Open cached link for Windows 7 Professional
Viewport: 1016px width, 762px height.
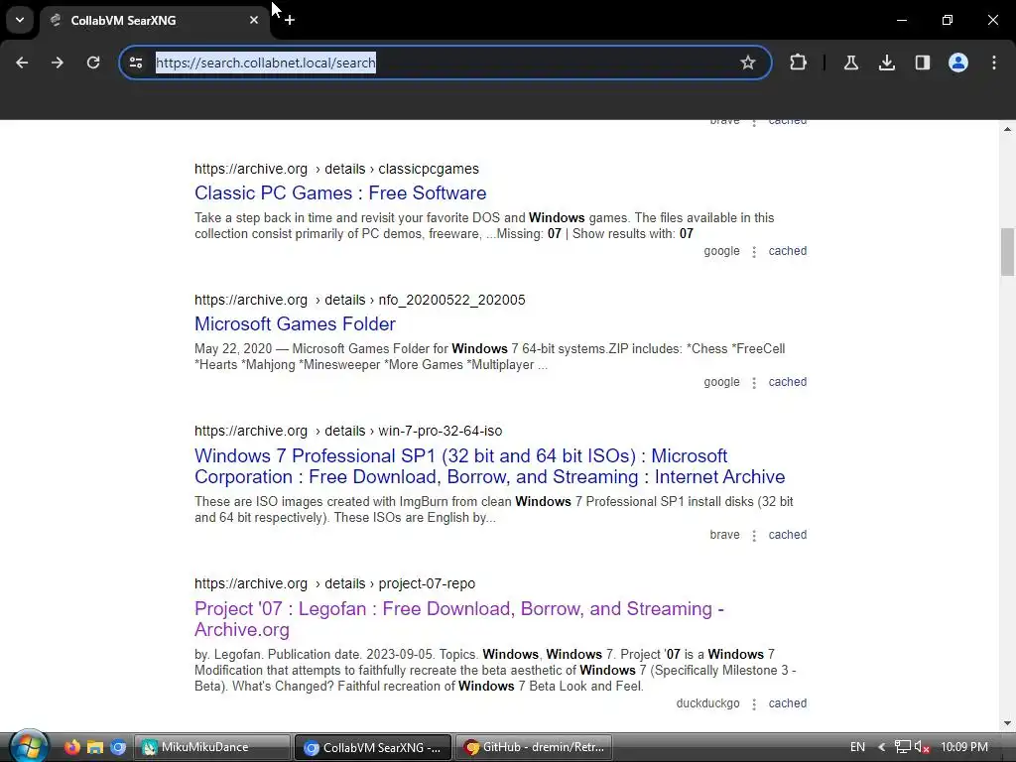click(x=787, y=535)
